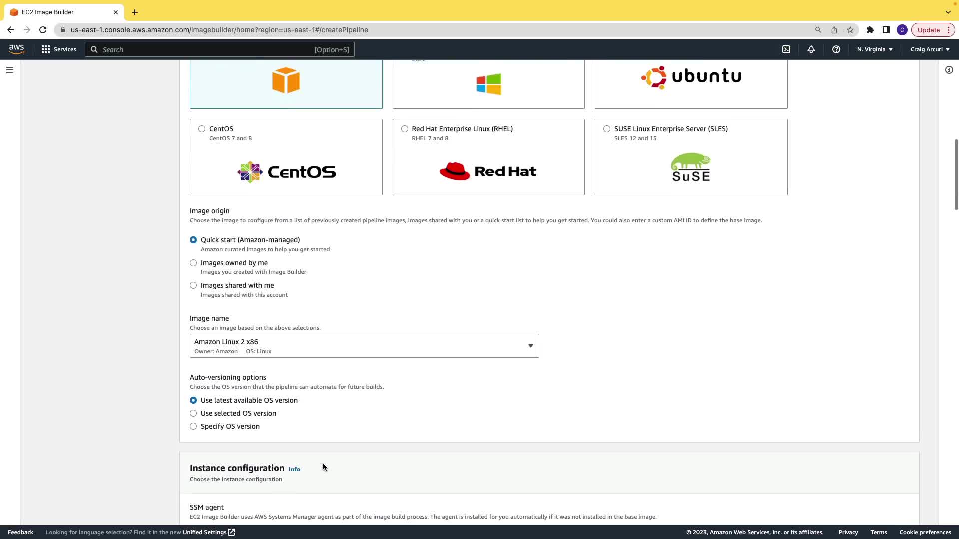The height and width of the screenshot is (539, 959).
Task: Select Red Hat Enterprise Linux option
Action: [x=405, y=129]
